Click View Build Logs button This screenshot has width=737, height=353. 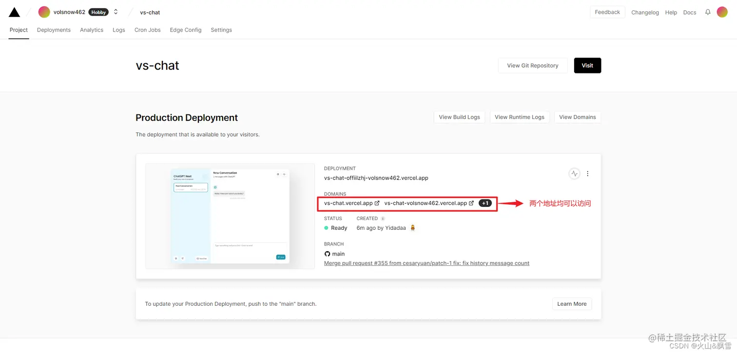(459, 117)
